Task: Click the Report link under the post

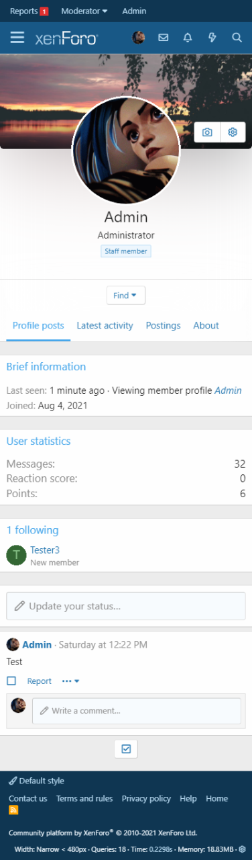Action: click(40, 681)
